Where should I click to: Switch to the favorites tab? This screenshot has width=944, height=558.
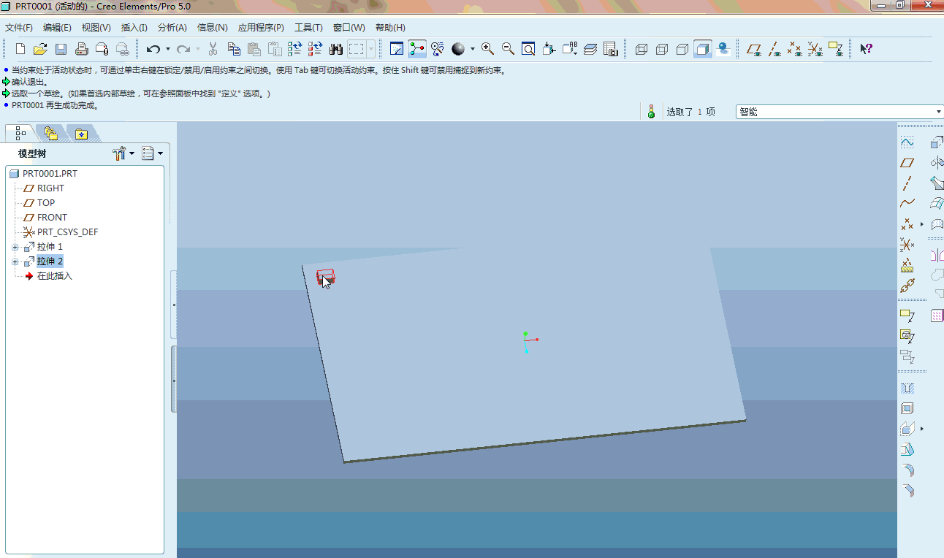(x=81, y=134)
